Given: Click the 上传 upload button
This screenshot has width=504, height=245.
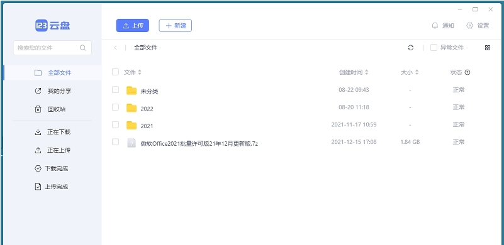Looking at the screenshot, I should 133,26.
